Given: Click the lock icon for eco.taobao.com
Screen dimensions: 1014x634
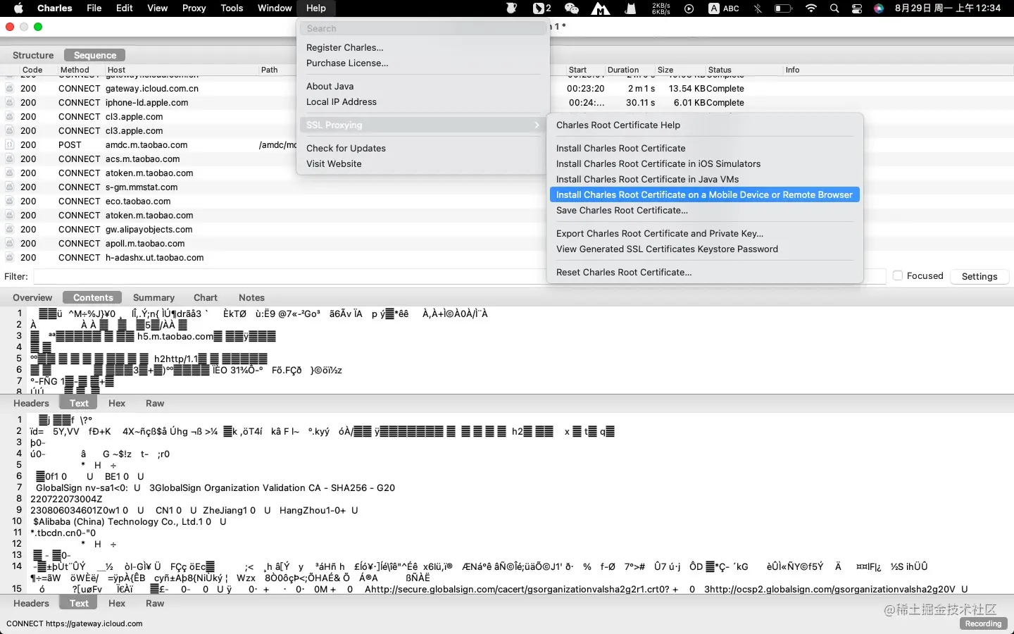Looking at the screenshot, I should click(x=10, y=201).
